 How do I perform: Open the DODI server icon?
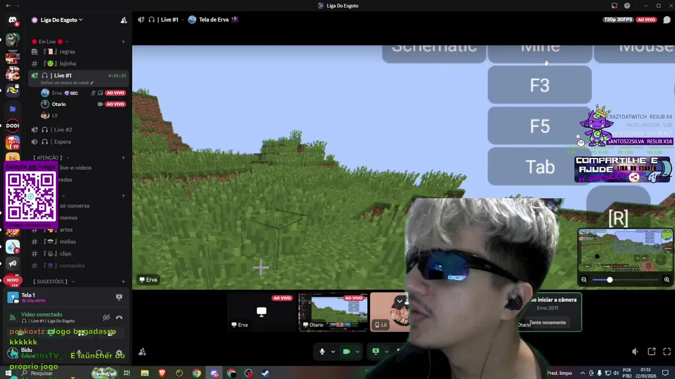click(x=13, y=125)
